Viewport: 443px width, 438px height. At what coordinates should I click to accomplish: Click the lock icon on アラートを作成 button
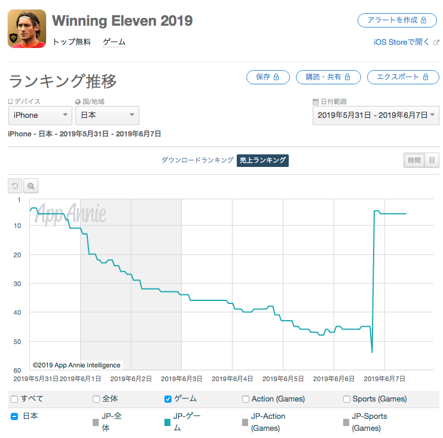click(x=423, y=20)
